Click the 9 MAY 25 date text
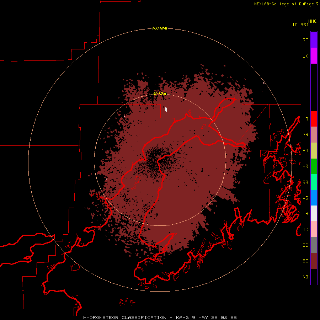 coord(205,318)
